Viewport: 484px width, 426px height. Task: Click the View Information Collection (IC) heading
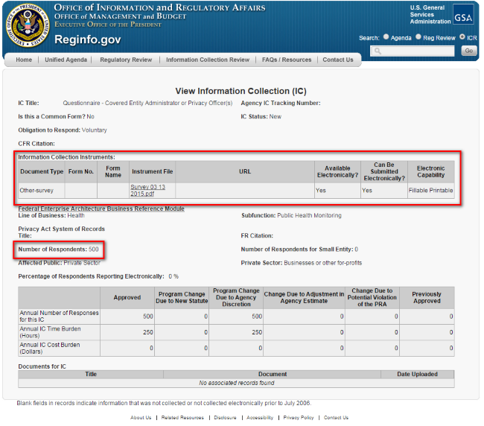click(241, 91)
